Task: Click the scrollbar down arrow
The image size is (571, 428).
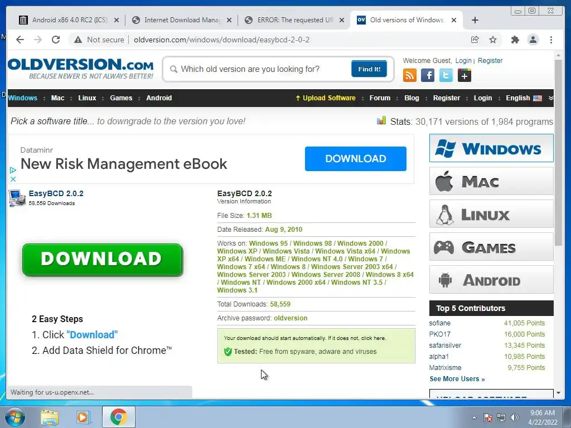Action: [x=558, y=393]
